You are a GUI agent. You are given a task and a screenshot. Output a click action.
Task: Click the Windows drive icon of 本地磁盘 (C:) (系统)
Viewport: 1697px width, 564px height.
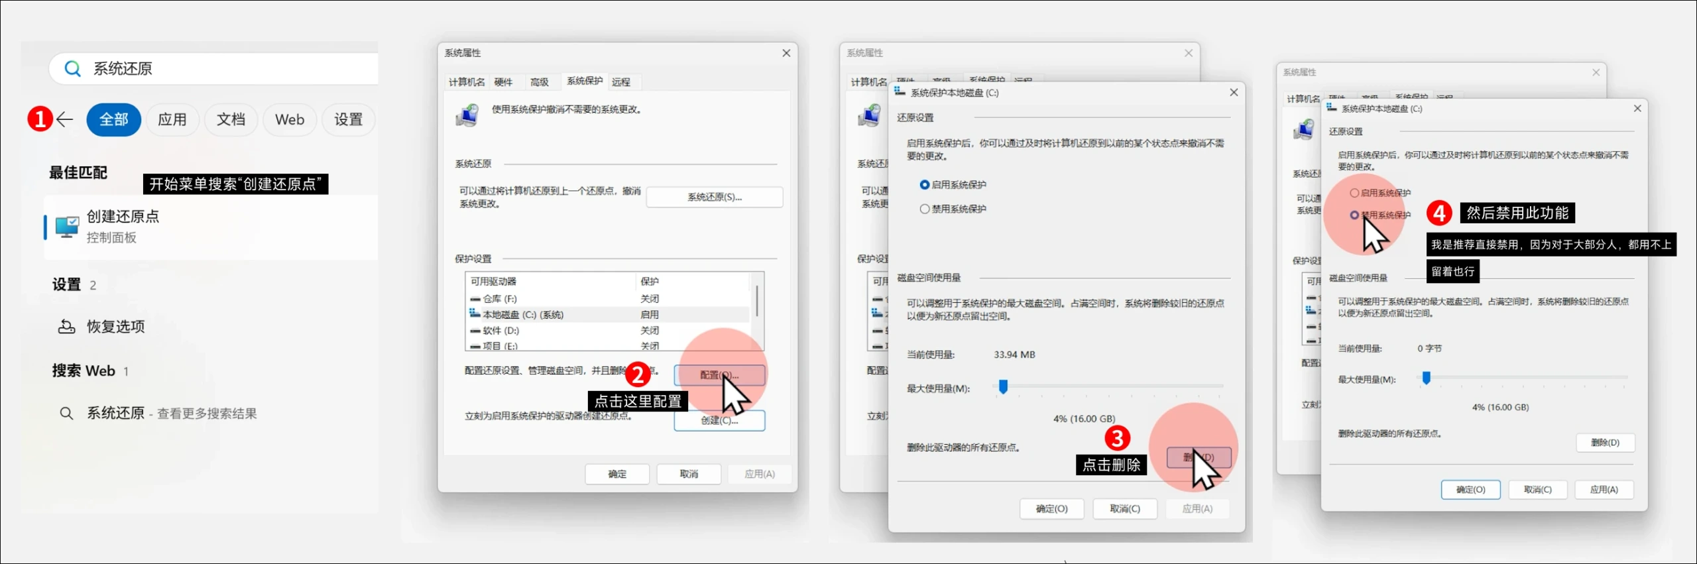pos(475,314)
